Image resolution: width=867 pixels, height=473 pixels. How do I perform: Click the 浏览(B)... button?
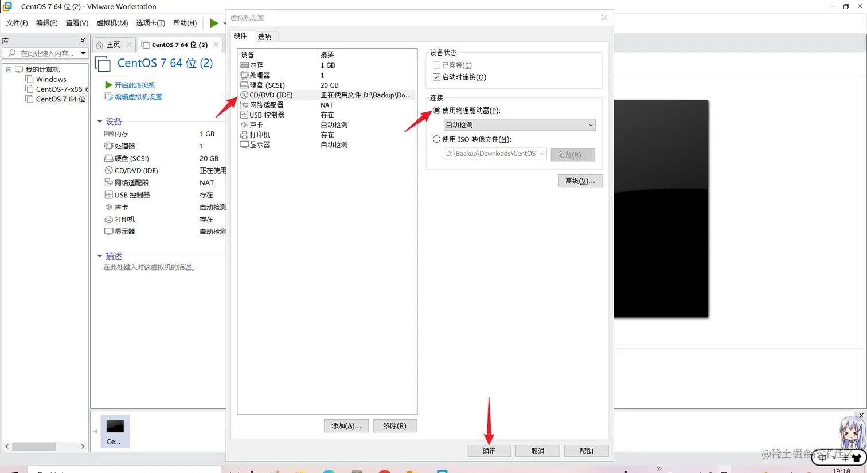coord(573,155)
